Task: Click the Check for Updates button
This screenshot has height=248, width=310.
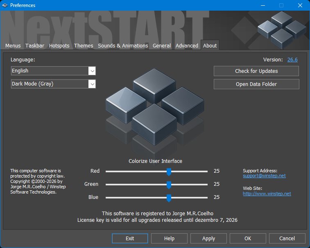Action: tap(256, 71)
